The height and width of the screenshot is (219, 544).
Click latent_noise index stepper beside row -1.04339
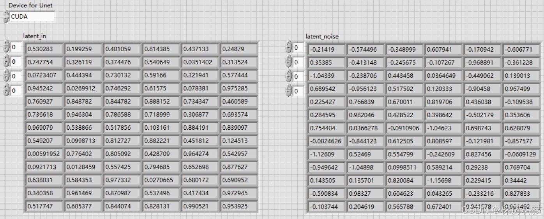click(289, 76)
